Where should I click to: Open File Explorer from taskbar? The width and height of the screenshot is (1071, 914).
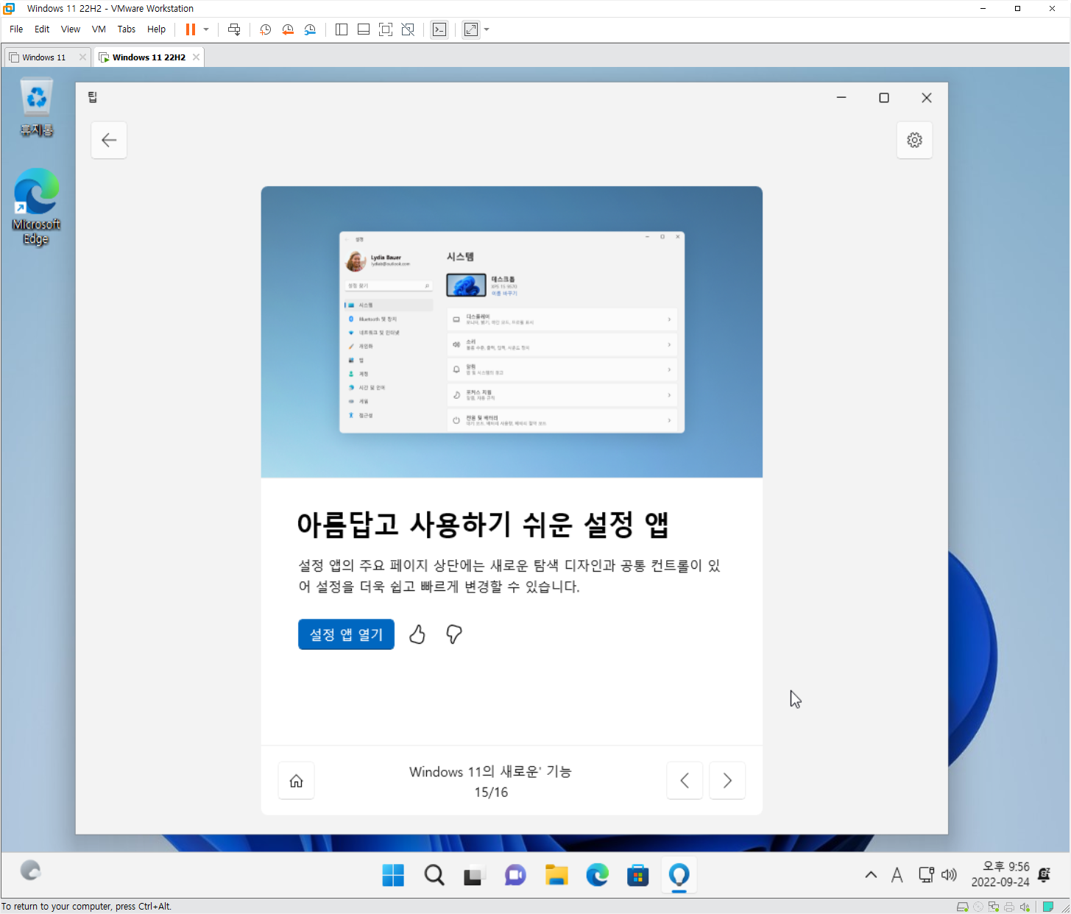[556, 875]
